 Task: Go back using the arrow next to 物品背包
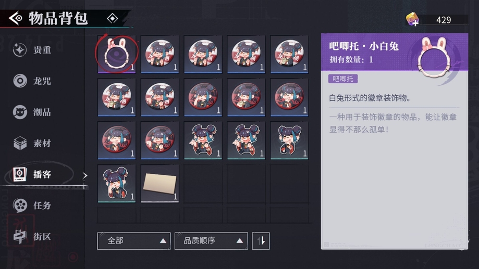pos(16,18)
